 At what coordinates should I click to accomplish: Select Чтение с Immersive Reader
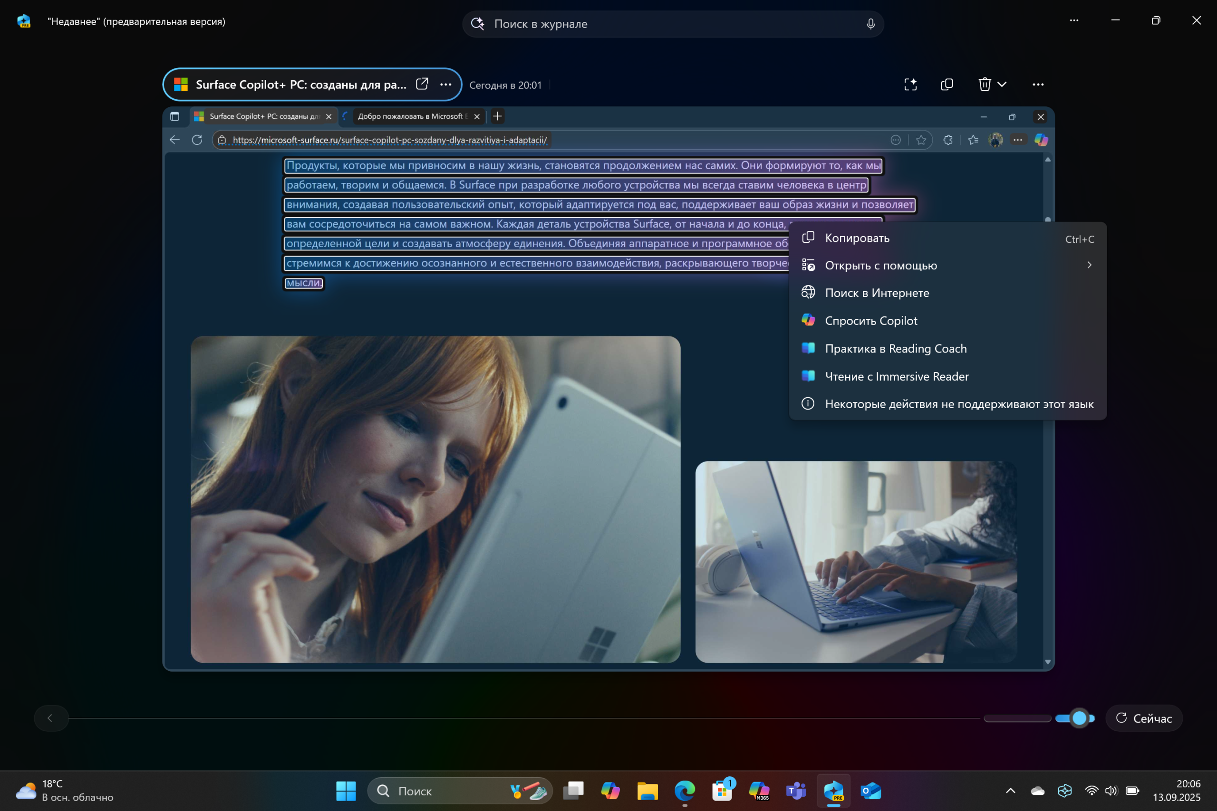(947, 377)
